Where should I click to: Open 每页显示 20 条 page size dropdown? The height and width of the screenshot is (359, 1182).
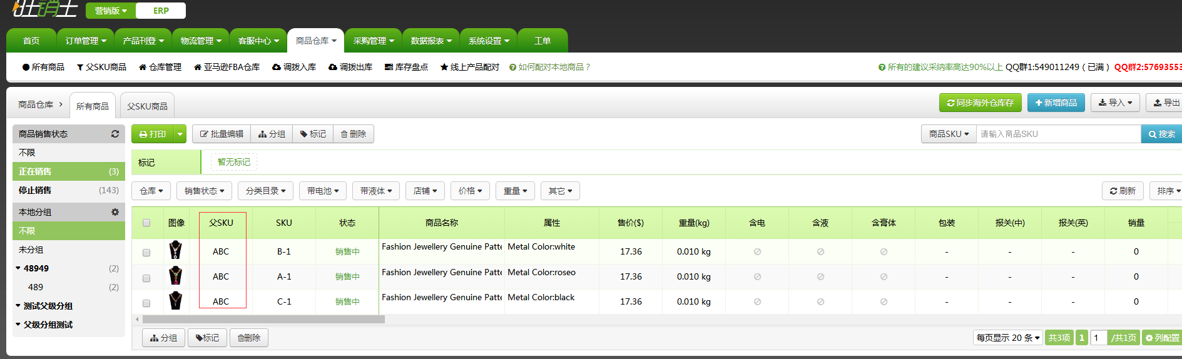point(1008,338)
